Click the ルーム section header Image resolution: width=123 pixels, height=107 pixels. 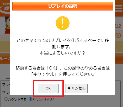[x=5, y=59]
